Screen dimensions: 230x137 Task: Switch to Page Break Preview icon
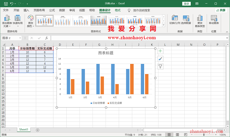pyautogui.click(x=186, y=135)
